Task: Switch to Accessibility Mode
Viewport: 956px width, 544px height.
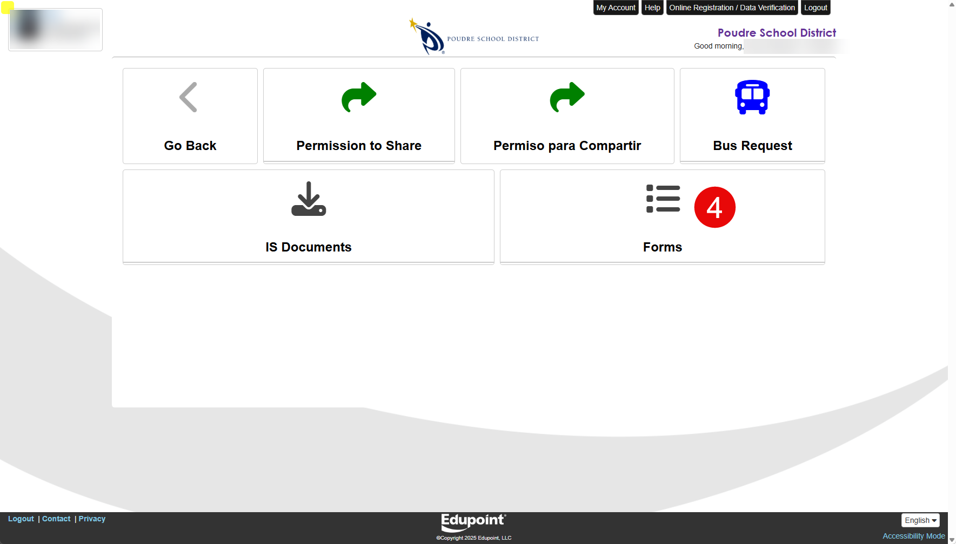Action: [913, 536]
